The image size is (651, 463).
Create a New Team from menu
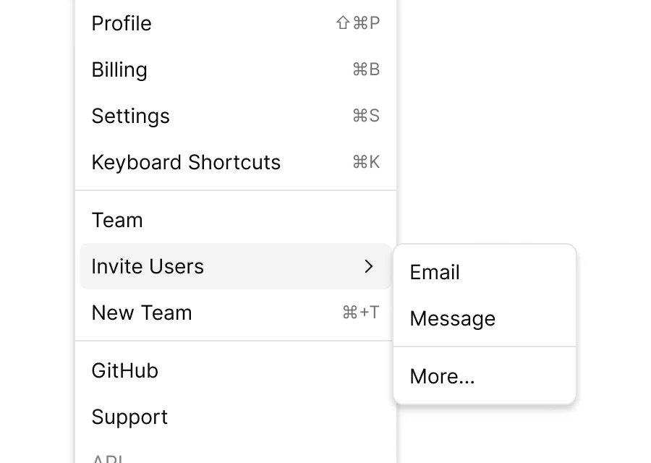[x=142, y=313]
